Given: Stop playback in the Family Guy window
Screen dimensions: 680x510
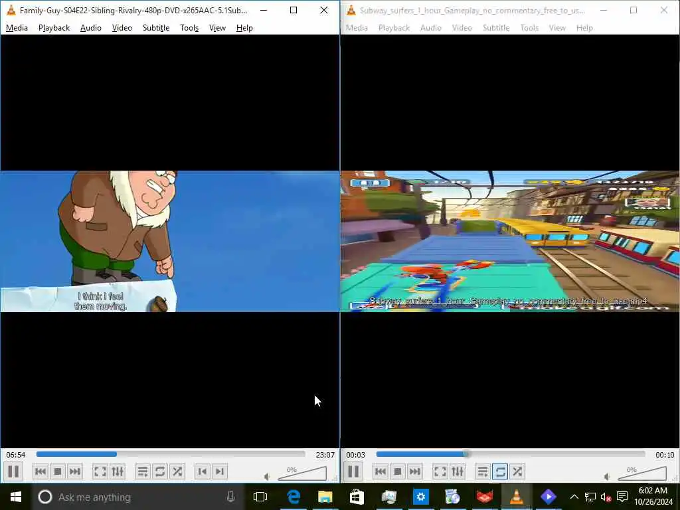Looking at the screenshot, I should [x=58, y=471].
